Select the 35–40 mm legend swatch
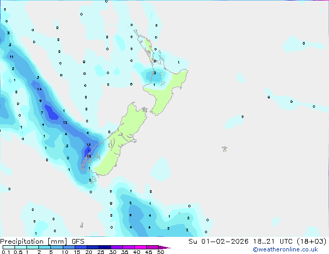The image size is (329, 254). pos(129,247)
